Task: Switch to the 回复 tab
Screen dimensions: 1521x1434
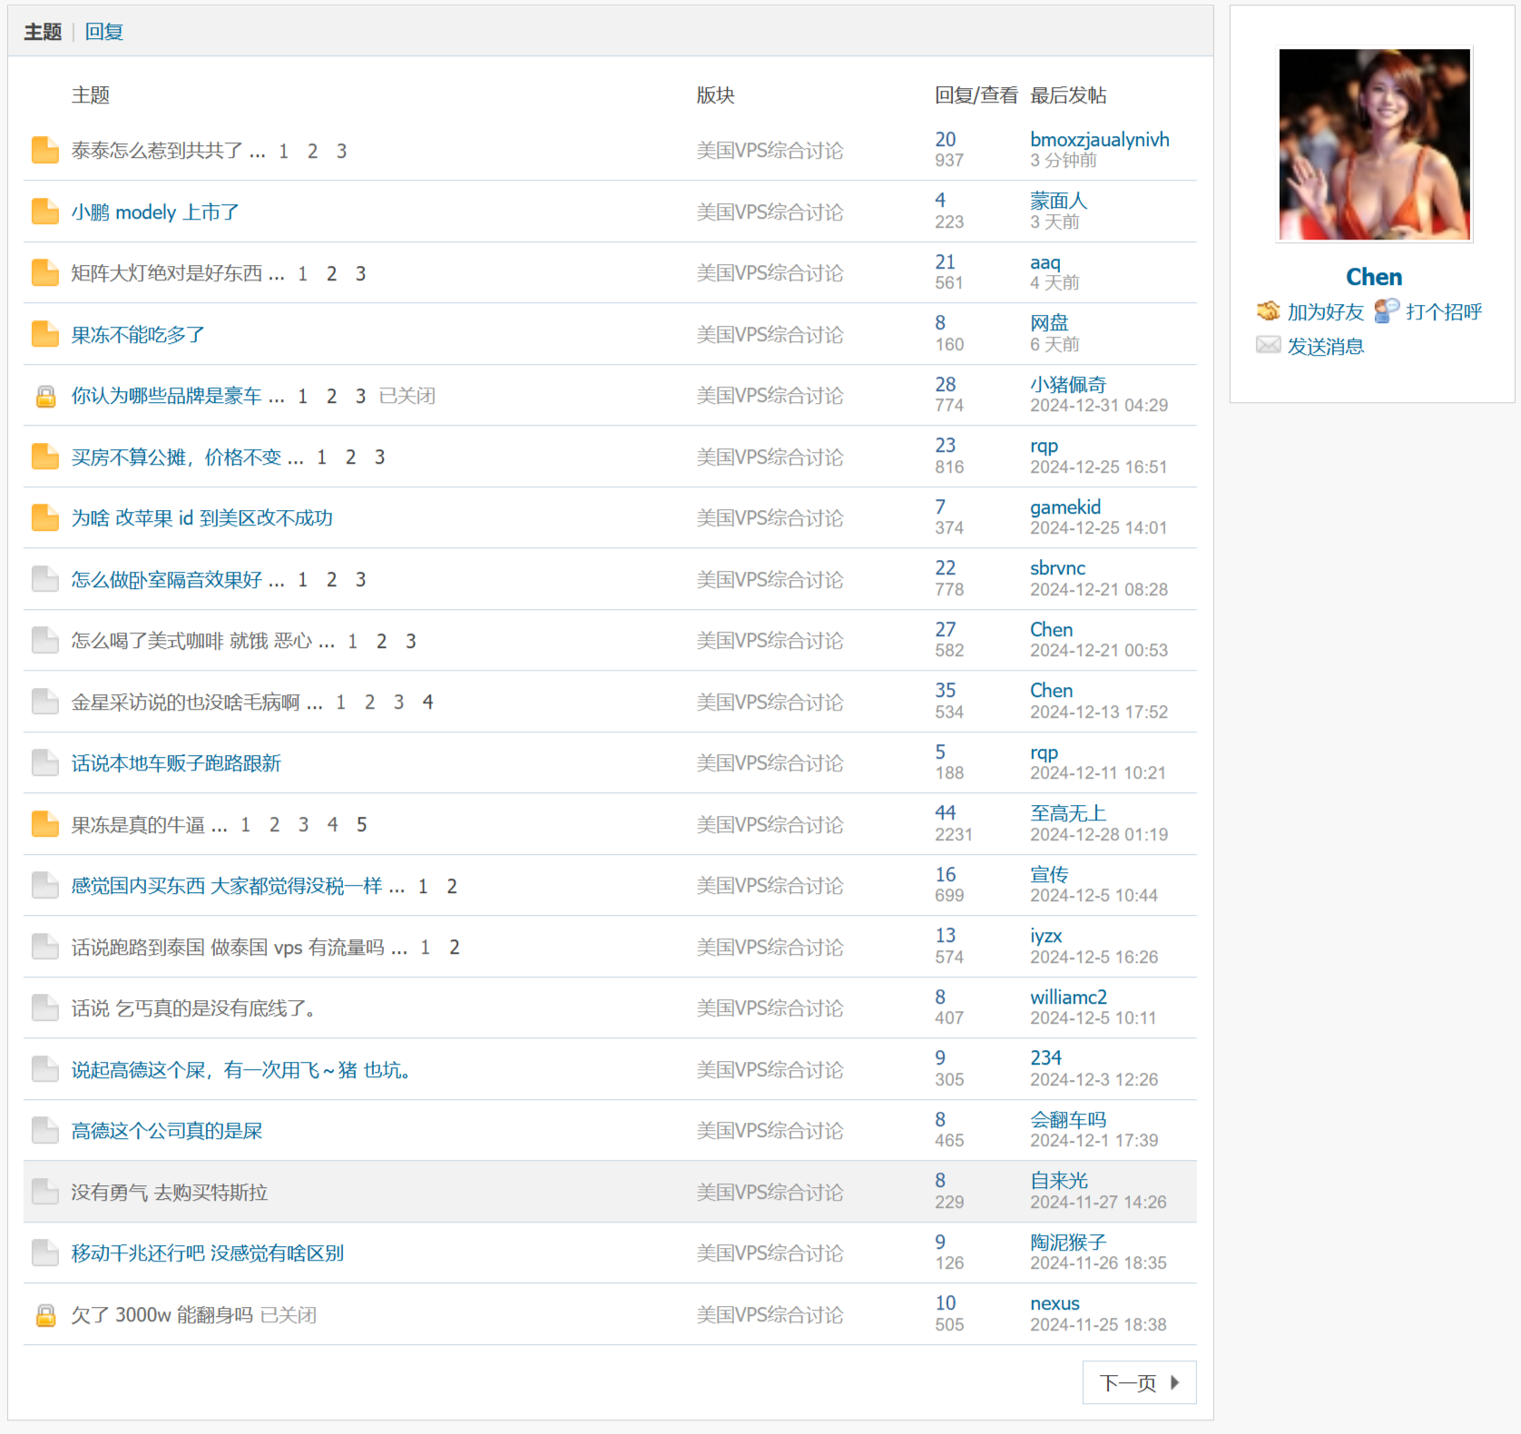Action: point(103,32)
